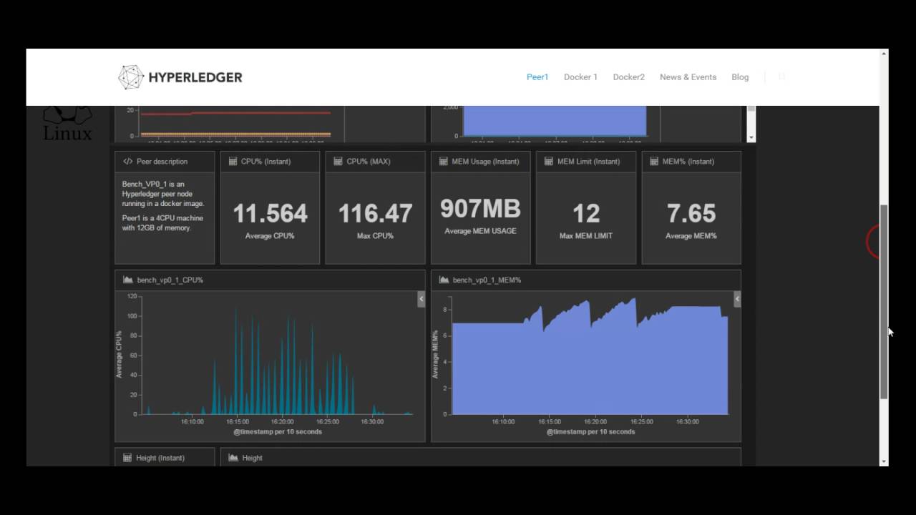Viewport: 916px width, 515px height.
Task: Click the MEM% (Instant) panel title
Action: (x=688, y=162)
